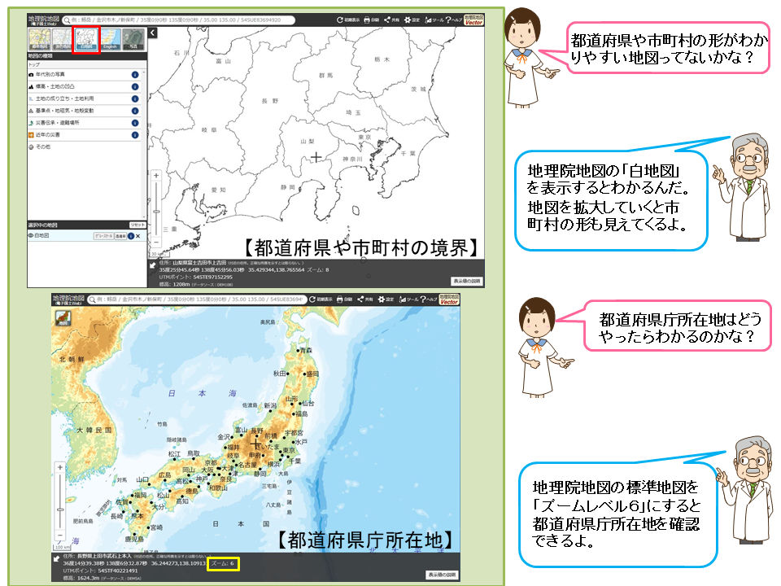781x586 pixels.
Task: Click the 地理院地図 logo of lower map
Action: pos(68,300)
